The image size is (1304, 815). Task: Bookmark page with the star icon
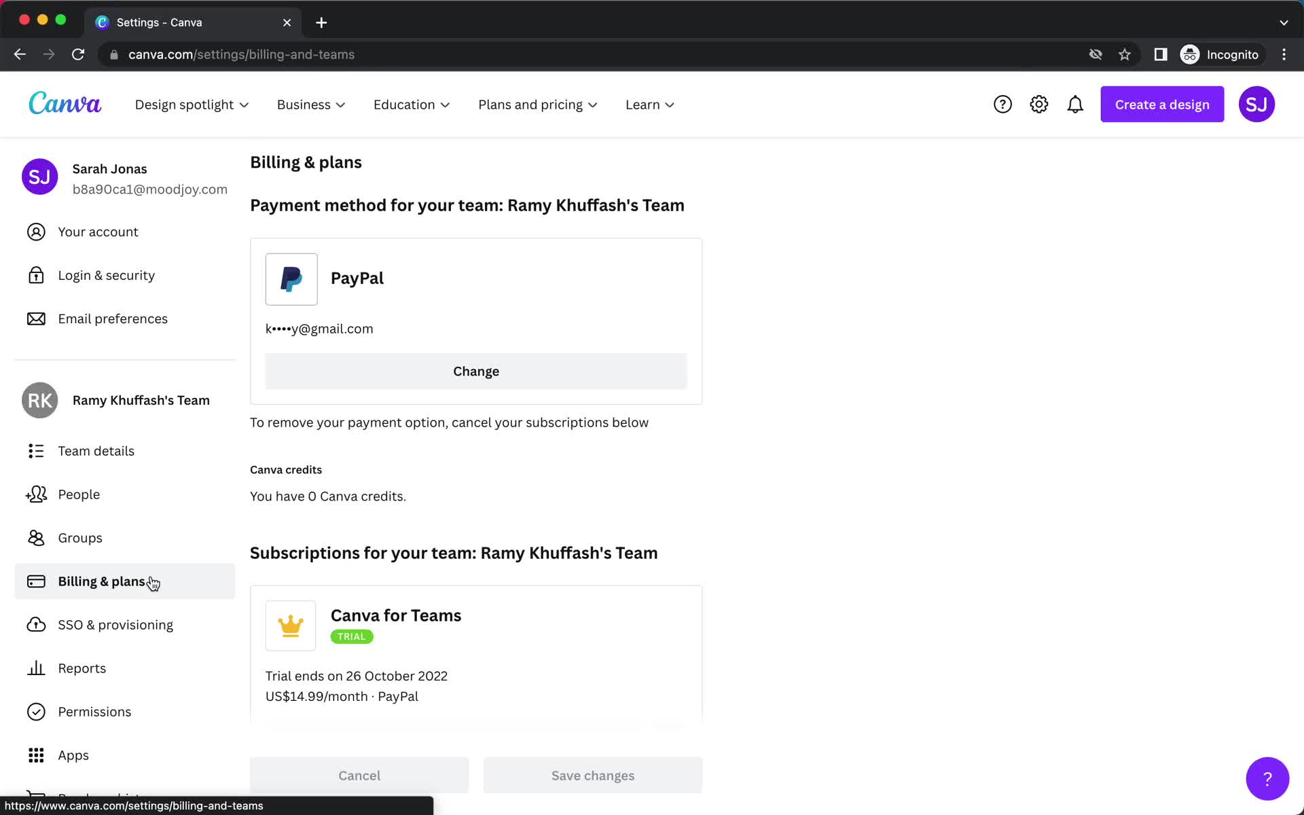click(x=1125, y=54)
